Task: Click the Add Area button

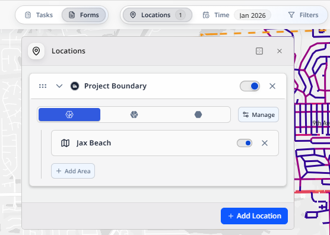Action: pos(73,171)
